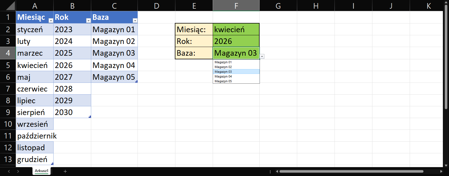The width and height of the screenshot is (449, 176).
Task: Click the previous sheet navigation arrow
Action: (x=9, y=171)
